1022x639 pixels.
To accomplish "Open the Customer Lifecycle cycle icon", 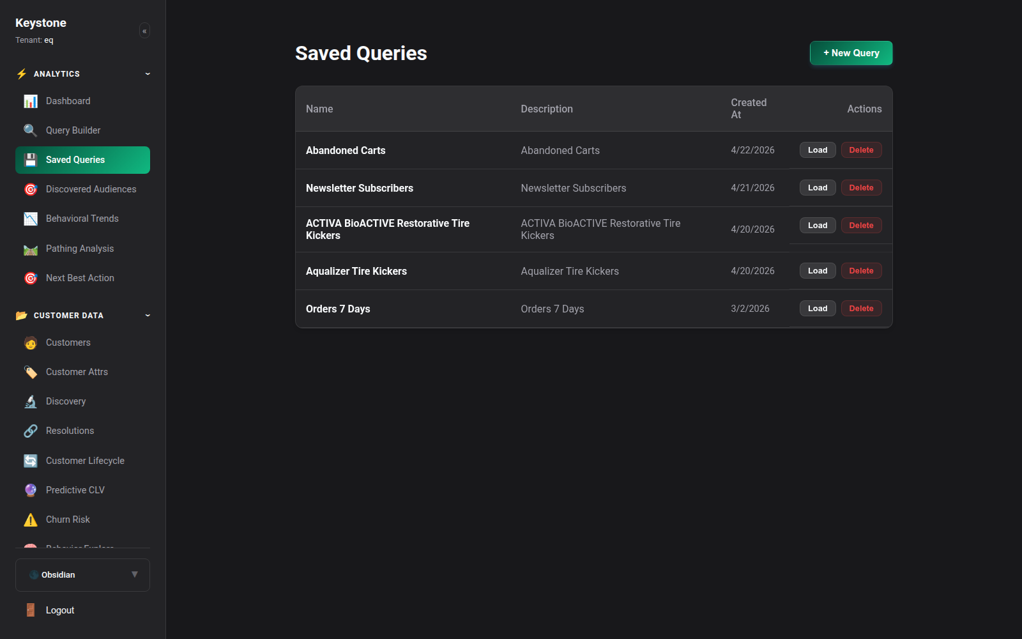I will [31, 461].
